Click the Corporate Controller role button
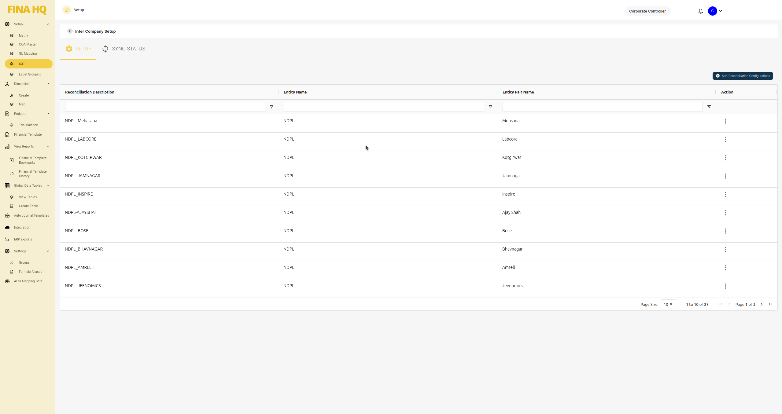Image resolution: width=782 pixels, height=414 pixels. pos(647,11)
